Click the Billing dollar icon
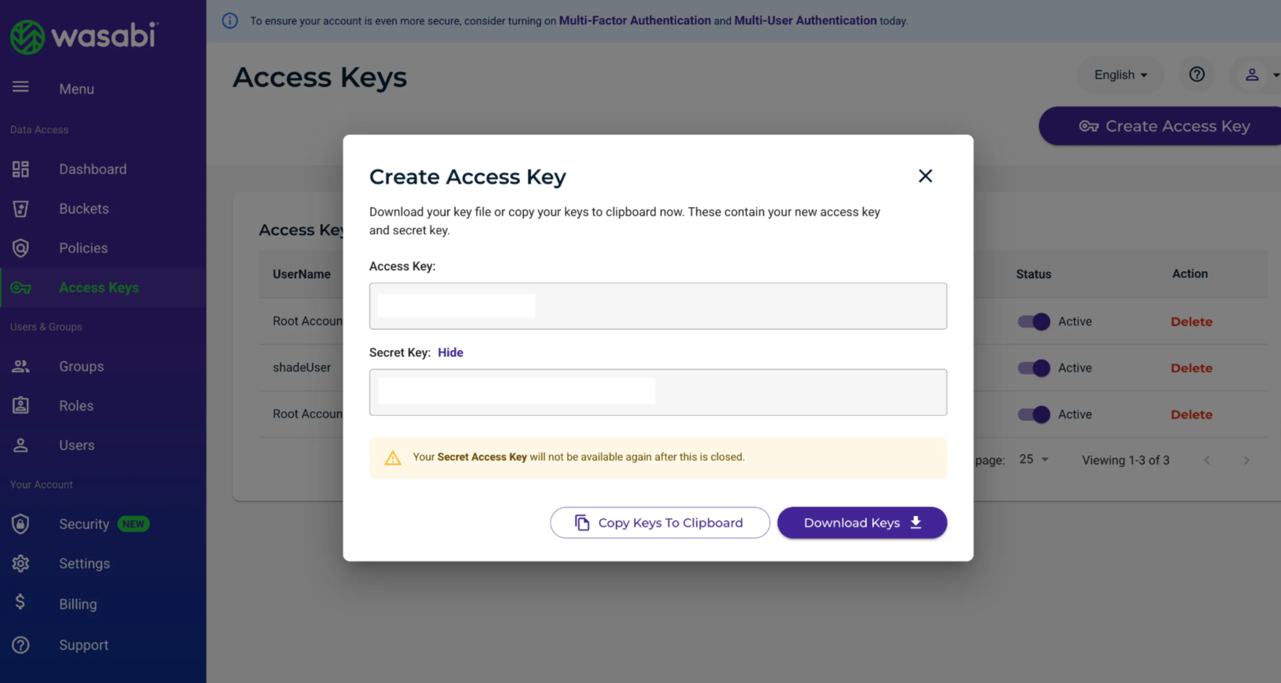This screenshot has height=683, width=1281. pos(21,603)
